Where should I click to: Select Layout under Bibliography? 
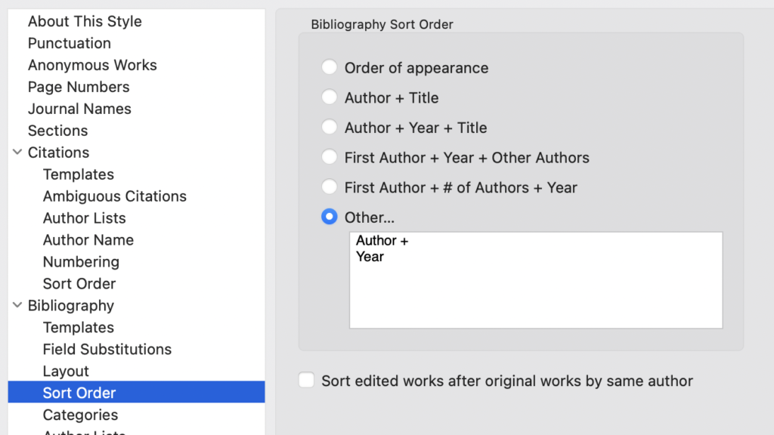coord(66,371)
